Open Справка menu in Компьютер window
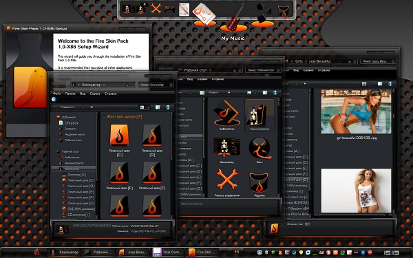This screenshot has width=413, height=258. coord(110,94)
